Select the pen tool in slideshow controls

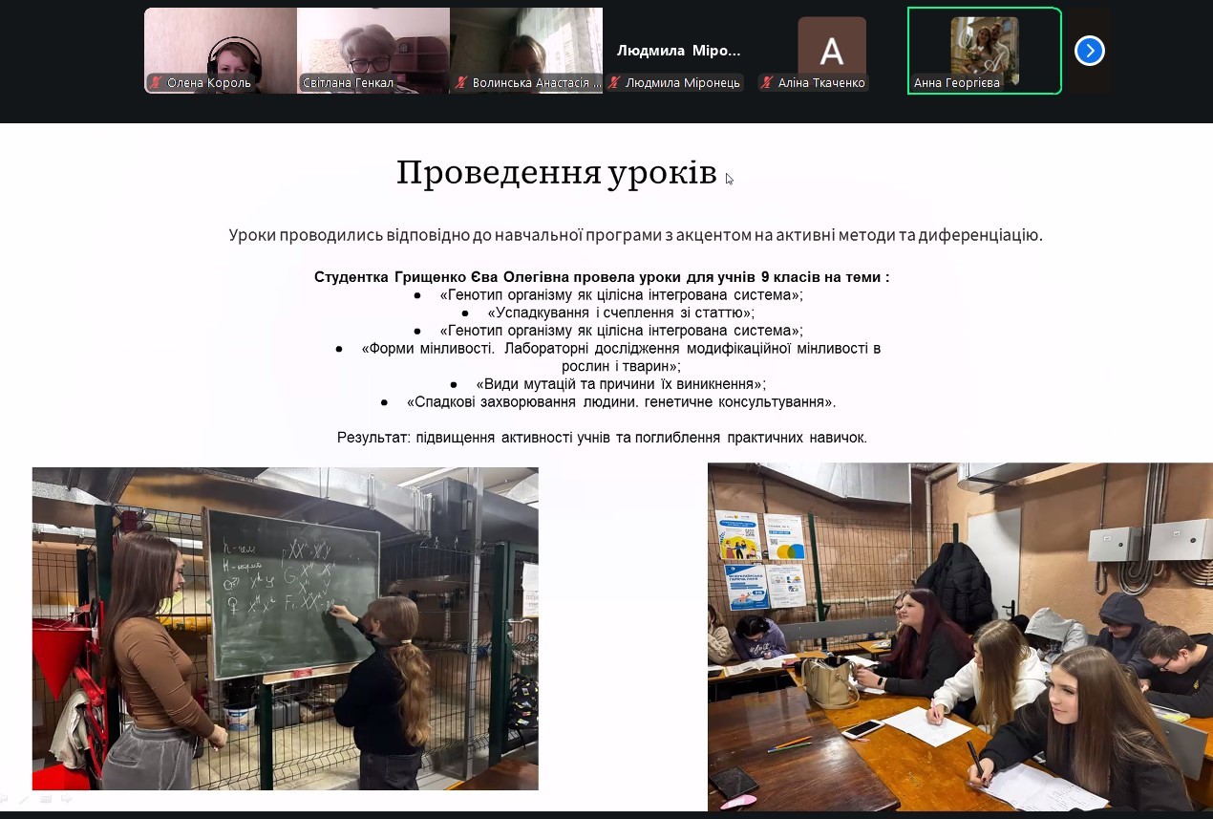25,799
